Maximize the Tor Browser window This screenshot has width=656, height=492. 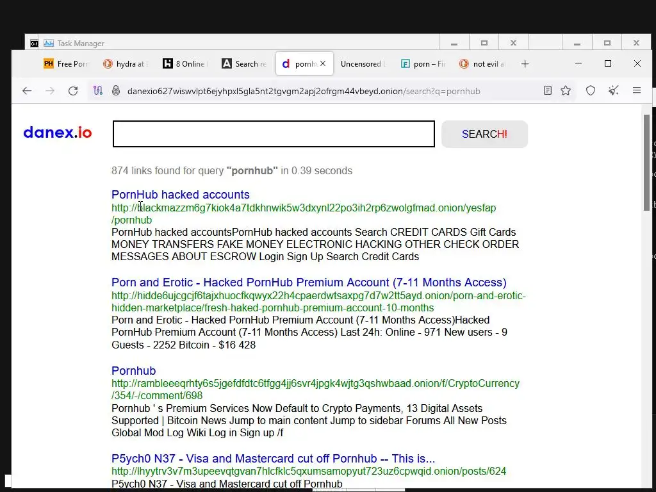(608, 63)
